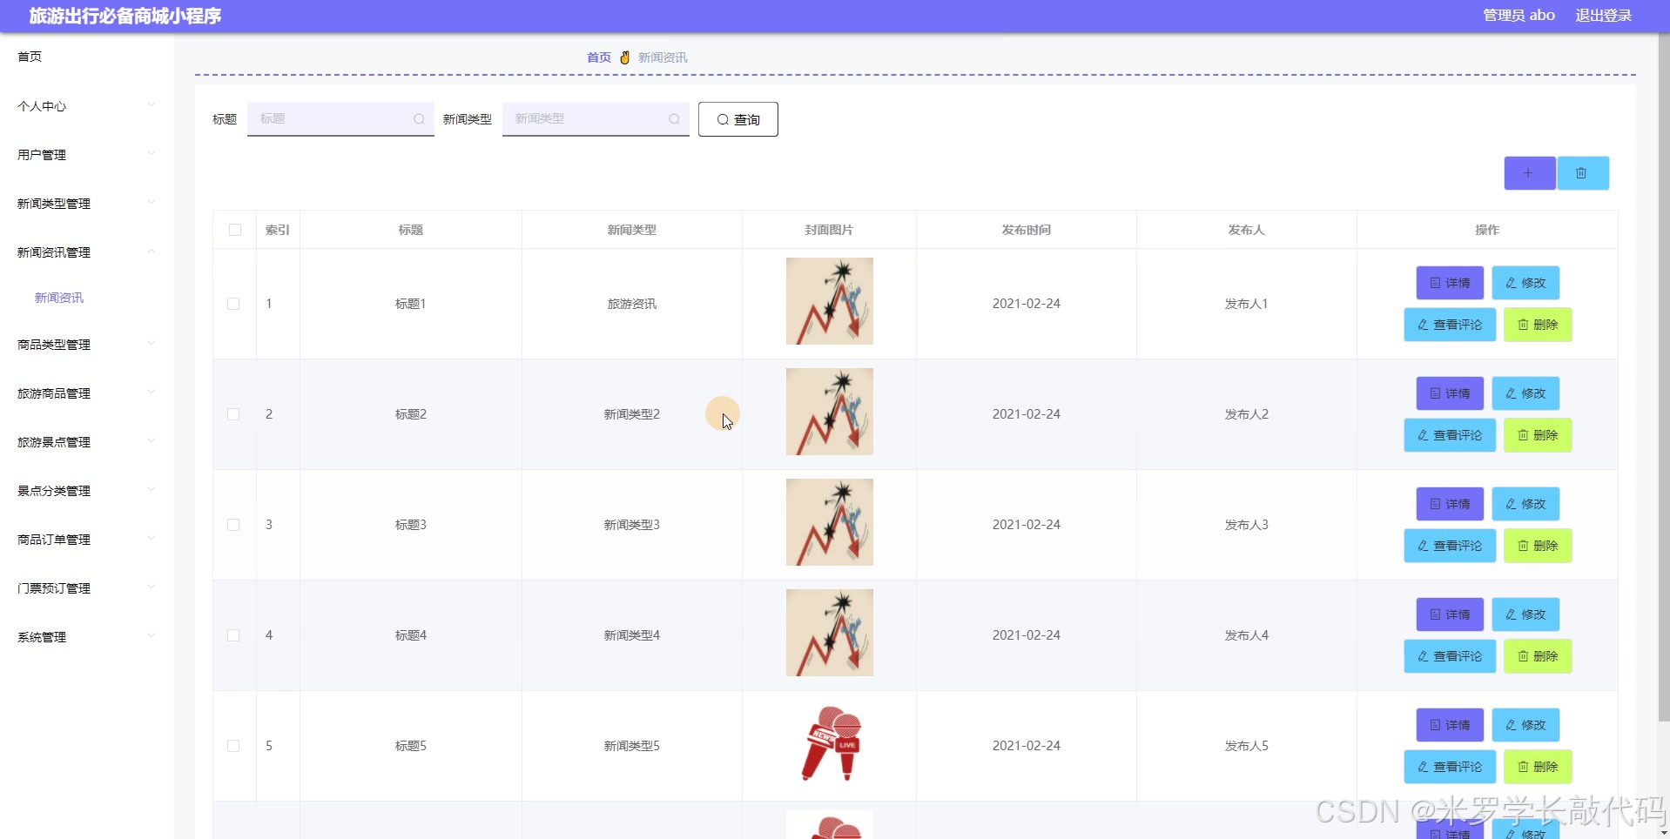Viewport: 1670px width, 839px height.
Task: Open 详情 for row 标题2
Action: 1450,393
